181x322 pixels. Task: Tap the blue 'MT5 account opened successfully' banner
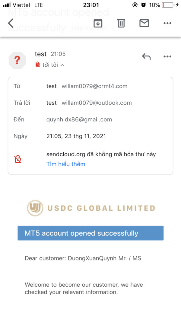[x=91, y=233]
